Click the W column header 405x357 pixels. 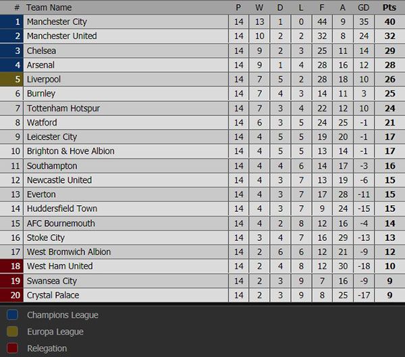click(x=259, y=7)
